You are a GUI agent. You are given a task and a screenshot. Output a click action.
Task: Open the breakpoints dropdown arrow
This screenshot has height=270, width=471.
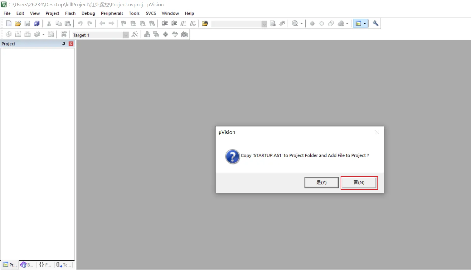347,24
